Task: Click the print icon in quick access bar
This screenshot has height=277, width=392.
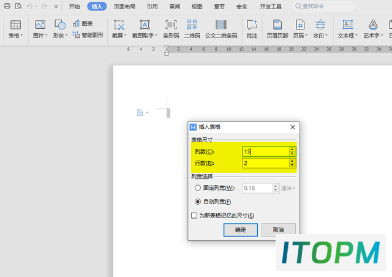Action: click(x=7, y=6)
